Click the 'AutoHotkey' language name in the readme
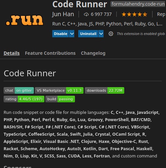The image size is (166, 168). [x=52, y=149]
